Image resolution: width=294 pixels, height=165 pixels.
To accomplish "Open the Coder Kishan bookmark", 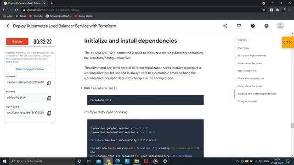I will (84, 16).
